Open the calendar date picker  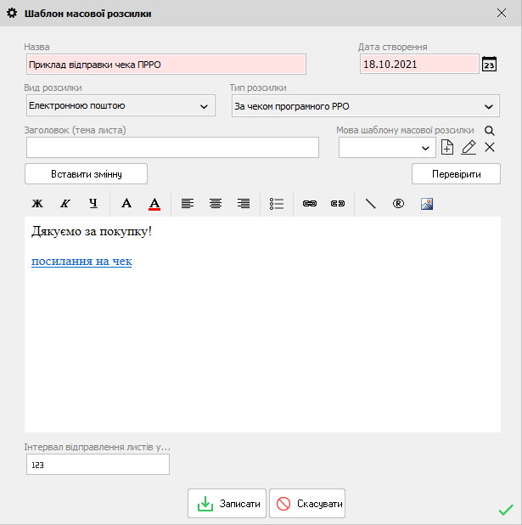point(489,65)
